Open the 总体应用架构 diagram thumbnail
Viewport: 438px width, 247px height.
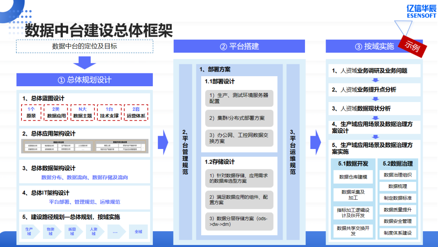85,146
